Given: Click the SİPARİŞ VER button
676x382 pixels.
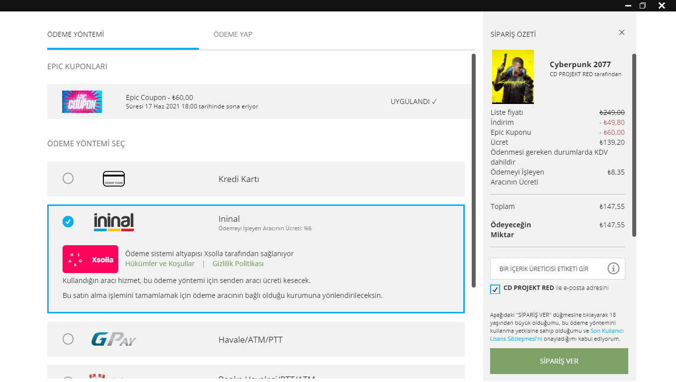Looking at the screenshot, I should (559, 361).
